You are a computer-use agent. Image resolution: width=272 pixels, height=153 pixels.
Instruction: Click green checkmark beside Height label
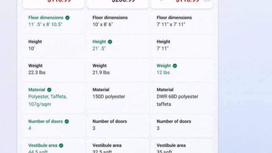click(x=110, y=42)
